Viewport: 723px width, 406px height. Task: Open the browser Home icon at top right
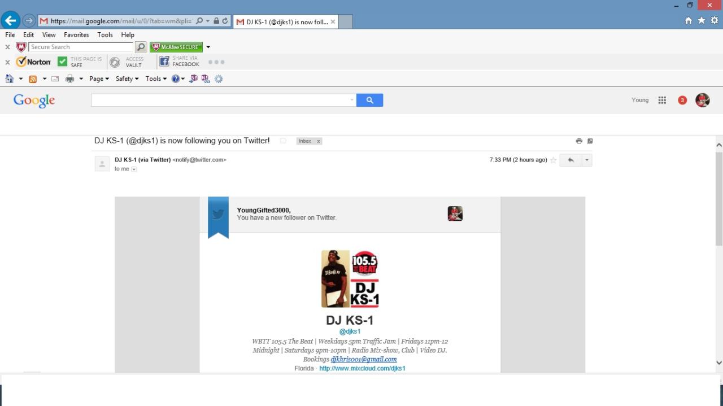click(688, 20)
